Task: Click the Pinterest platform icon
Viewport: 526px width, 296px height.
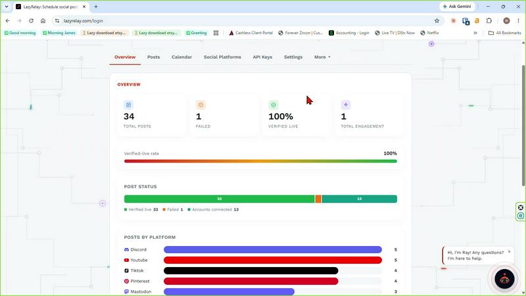Action: click(126, 282)
